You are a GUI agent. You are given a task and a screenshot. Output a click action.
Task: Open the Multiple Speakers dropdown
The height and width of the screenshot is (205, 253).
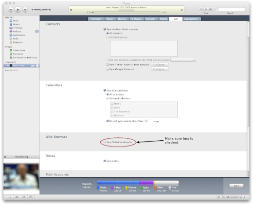(231, 197)
